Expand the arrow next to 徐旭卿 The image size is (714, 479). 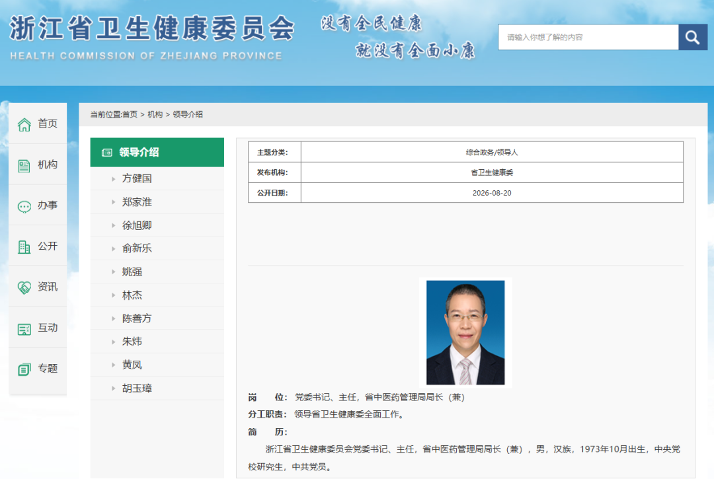pyautogui.click(x=114, y=225)
